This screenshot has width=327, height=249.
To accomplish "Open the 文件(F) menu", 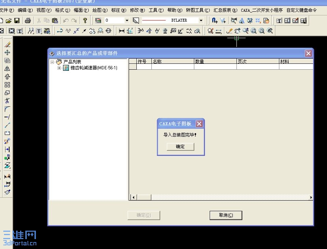I will [x=7, y=10].
